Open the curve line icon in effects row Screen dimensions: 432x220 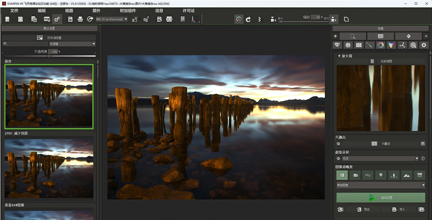pyautogui.click(x=369, y=45)
